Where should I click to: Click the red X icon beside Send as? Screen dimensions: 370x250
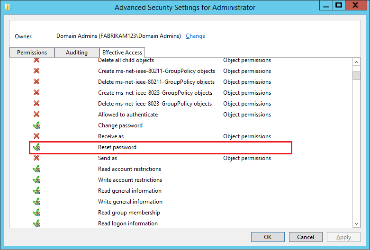(x=36, y=158)
